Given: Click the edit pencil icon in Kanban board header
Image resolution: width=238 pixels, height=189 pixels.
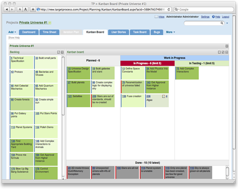Looking at the screenshot, I should tap(223, 52).
